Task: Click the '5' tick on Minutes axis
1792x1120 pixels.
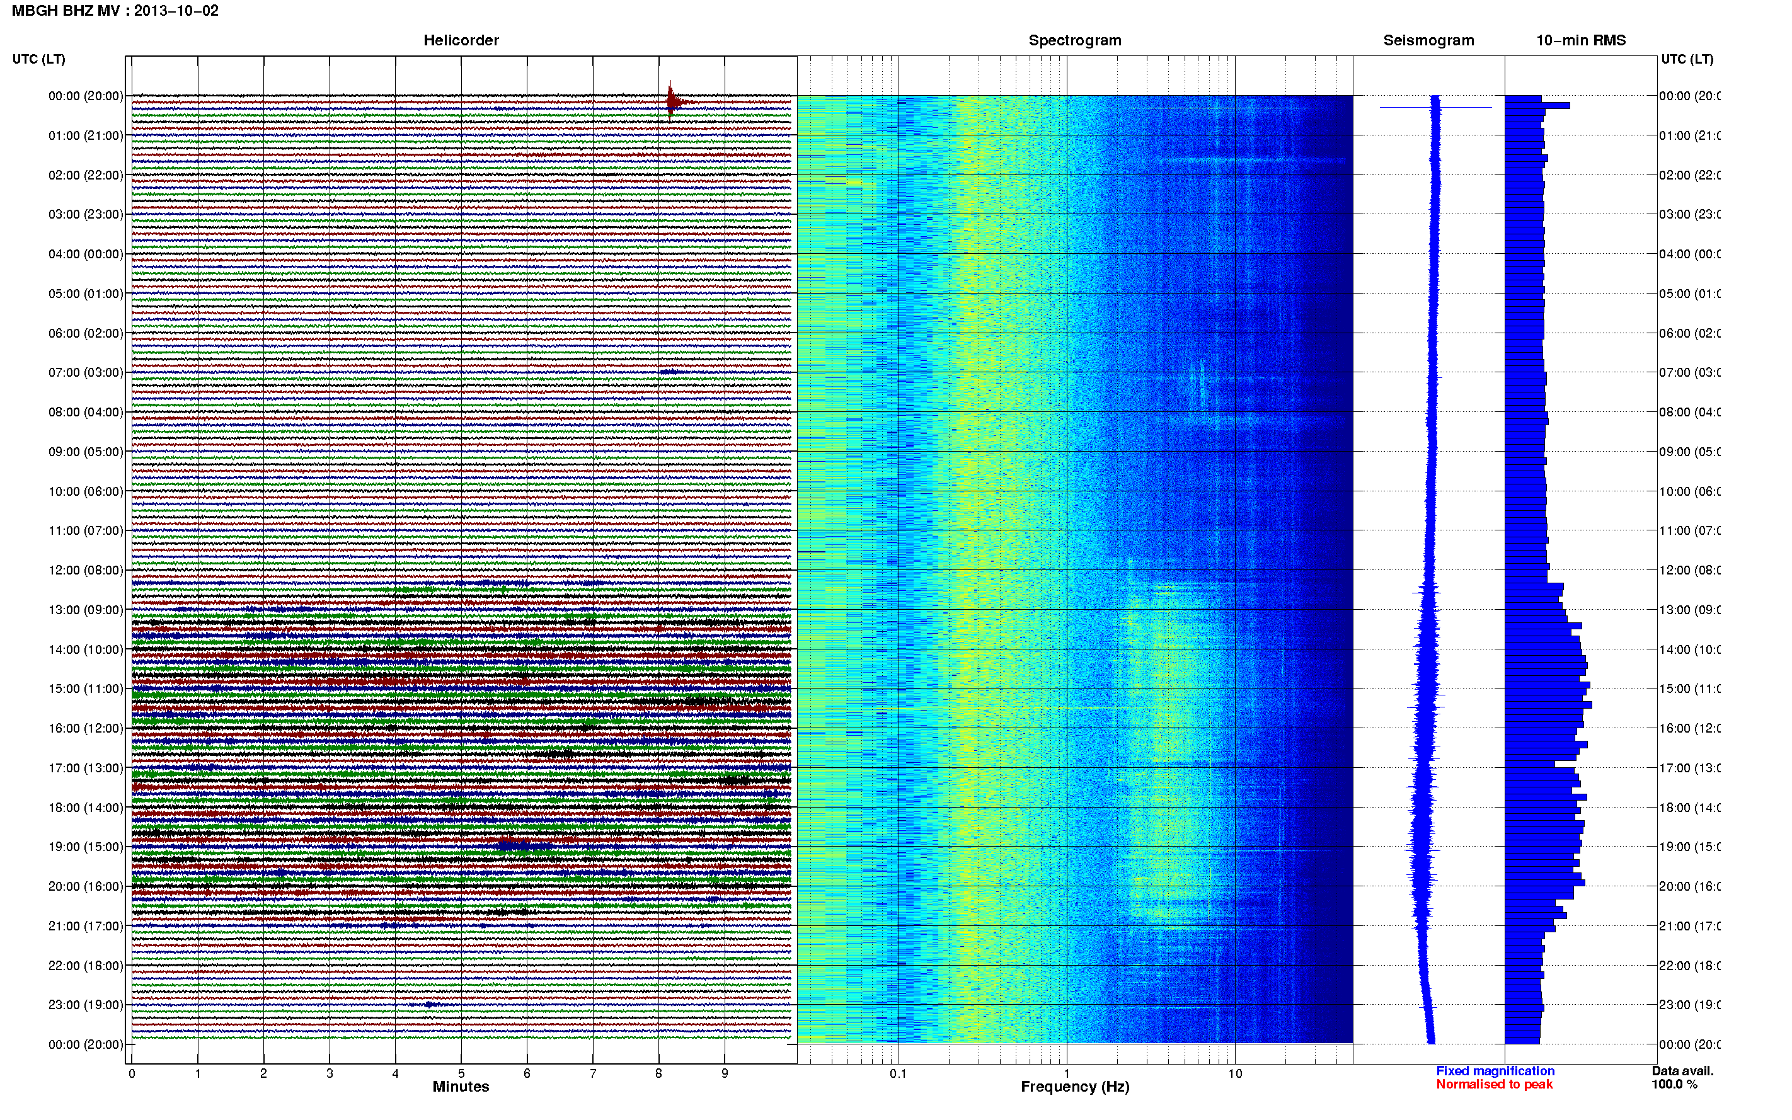Action: coord(461,1073)
